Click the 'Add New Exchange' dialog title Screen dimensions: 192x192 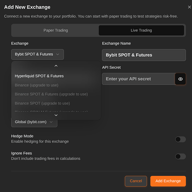coord(27,7)
